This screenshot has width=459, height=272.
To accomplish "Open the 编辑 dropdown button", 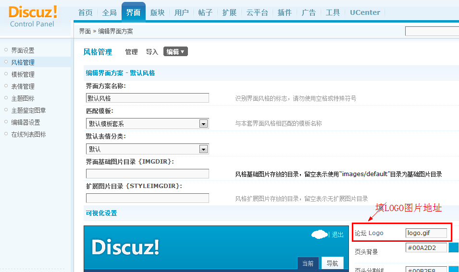I will click(175, 52).
